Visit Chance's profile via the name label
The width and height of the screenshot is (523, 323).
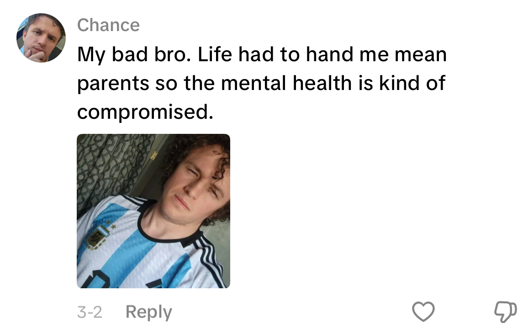click(x=108, y=25)
